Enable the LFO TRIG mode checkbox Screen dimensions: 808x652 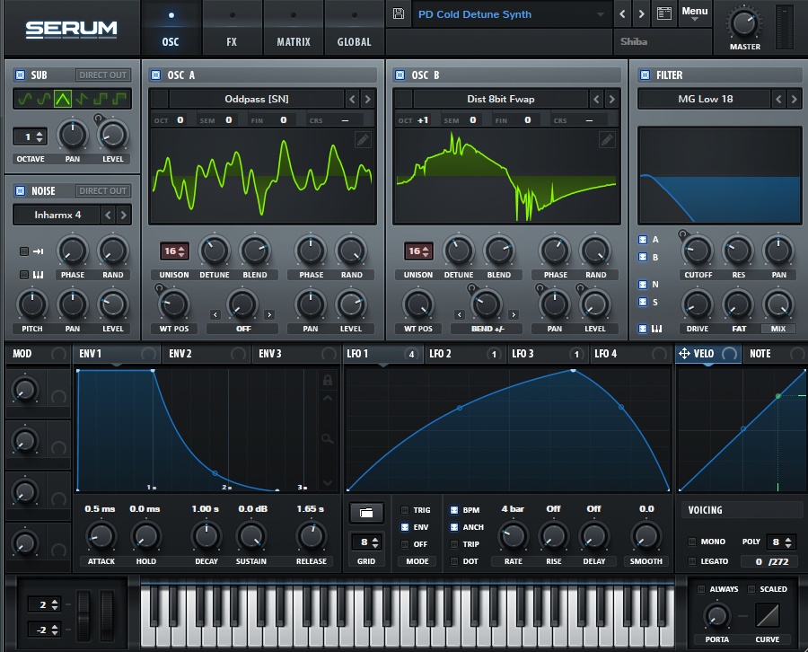[405, 510]
